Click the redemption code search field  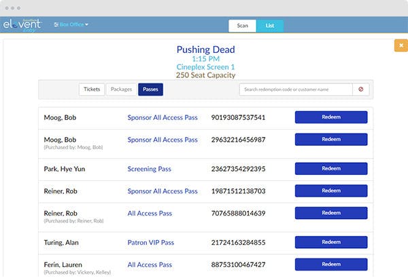pos(296,90)
